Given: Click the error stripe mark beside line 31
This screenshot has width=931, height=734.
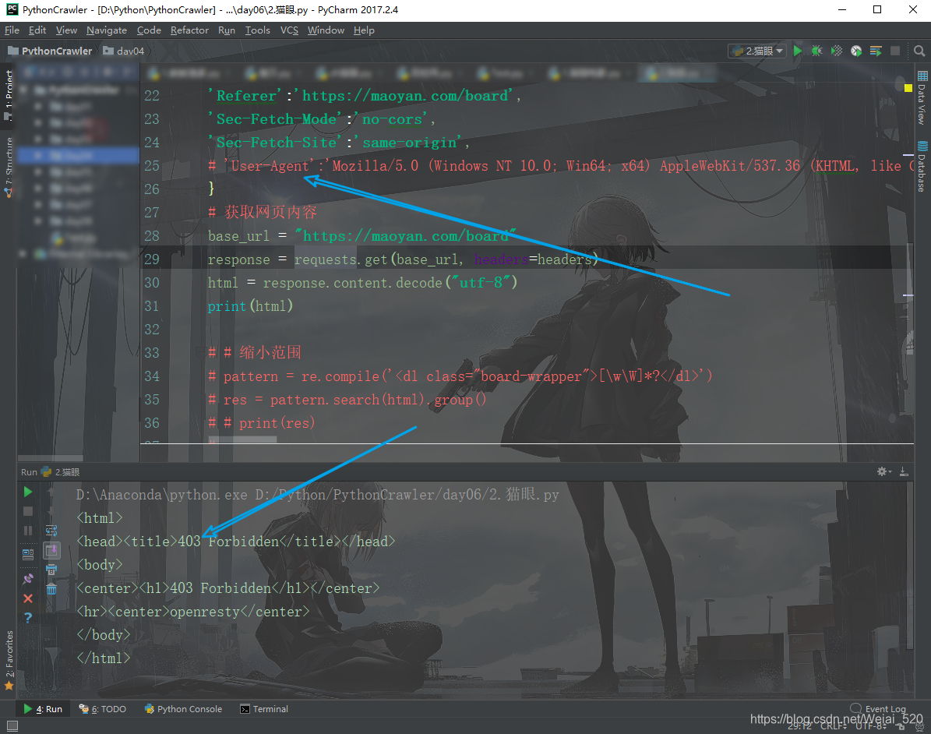Looking at the screenshot, I should pyautogui.click(x=908, y=295).
